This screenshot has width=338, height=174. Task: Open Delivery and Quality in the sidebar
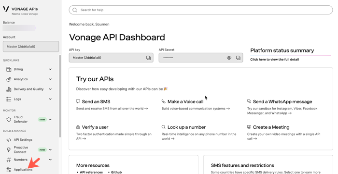pos(28,89)
